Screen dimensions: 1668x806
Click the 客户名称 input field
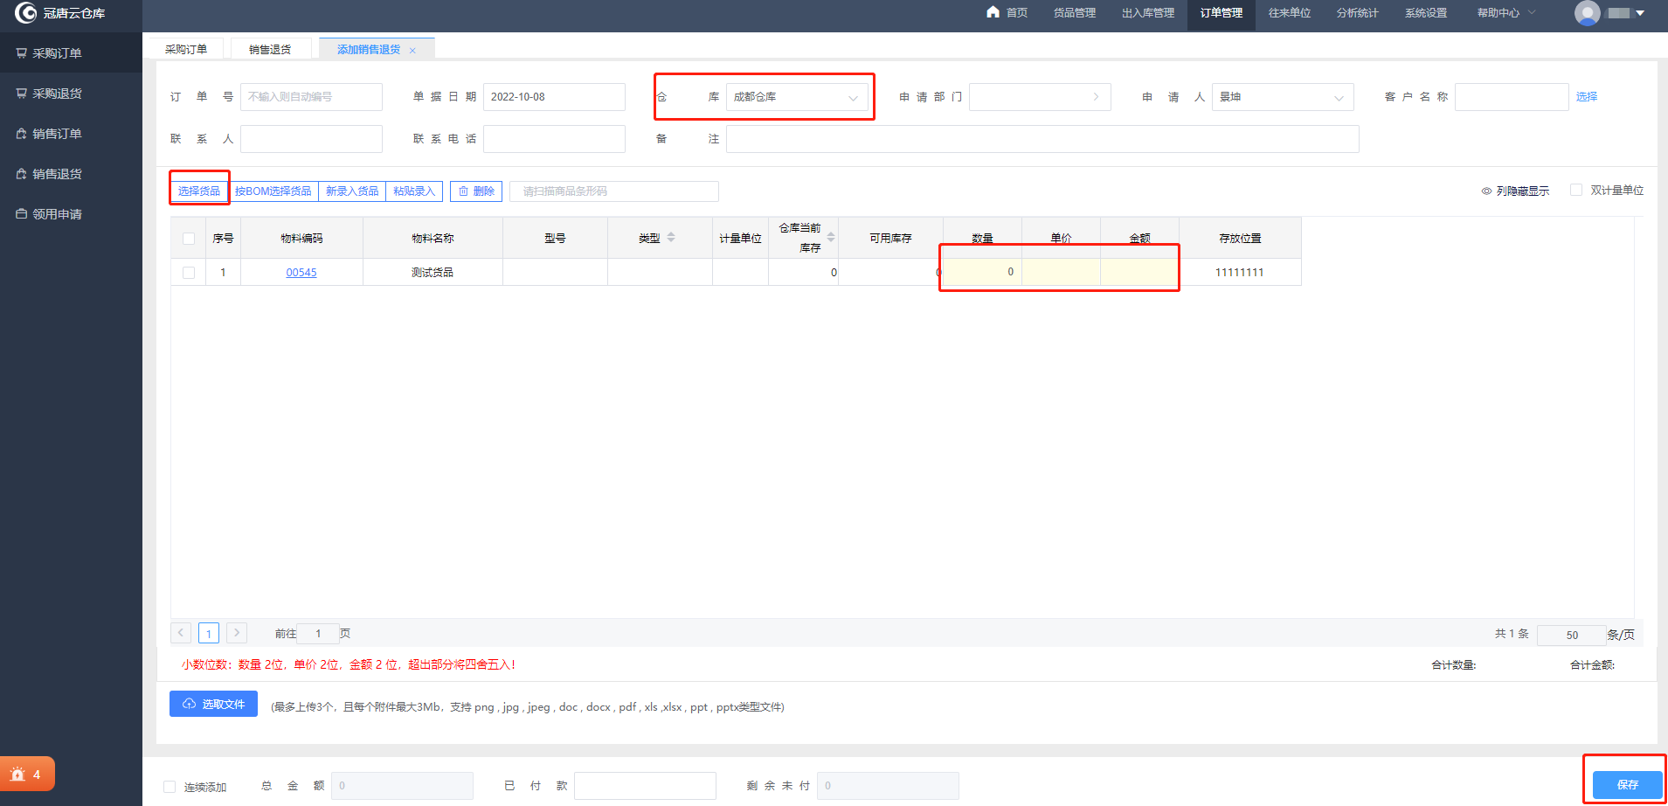pos(1512,97)
